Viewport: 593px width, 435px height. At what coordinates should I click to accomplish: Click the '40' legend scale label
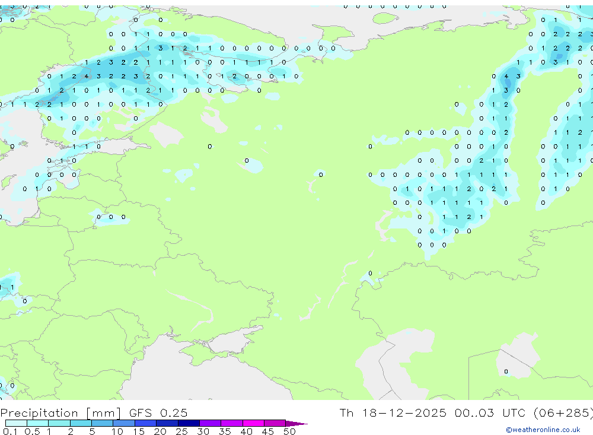click(246, 431)
